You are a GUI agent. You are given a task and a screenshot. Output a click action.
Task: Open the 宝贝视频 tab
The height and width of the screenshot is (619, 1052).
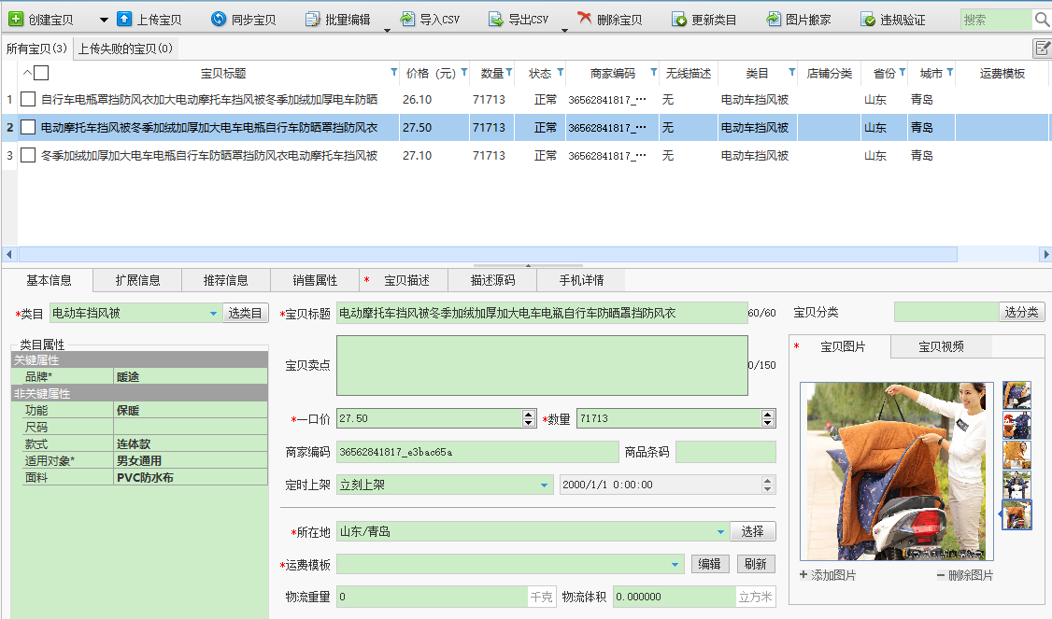click(940, 346)
